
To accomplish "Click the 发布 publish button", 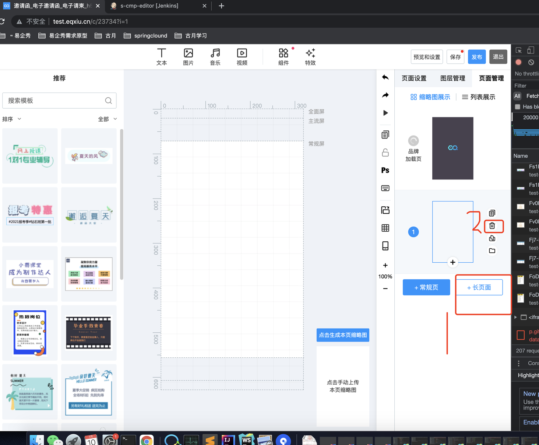I will click(477, 57).
